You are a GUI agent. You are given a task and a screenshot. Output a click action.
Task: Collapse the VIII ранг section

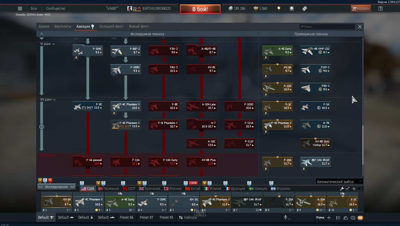pyautogui.click(x=49, y=155)
